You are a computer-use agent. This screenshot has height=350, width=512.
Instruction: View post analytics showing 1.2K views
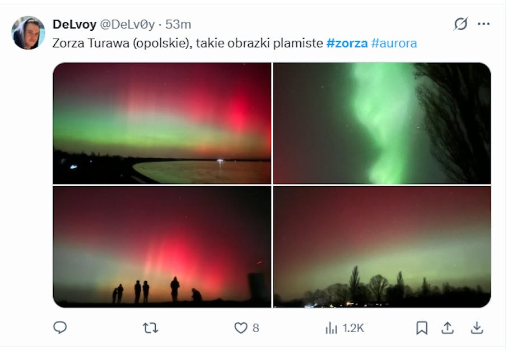click(345, 328)
